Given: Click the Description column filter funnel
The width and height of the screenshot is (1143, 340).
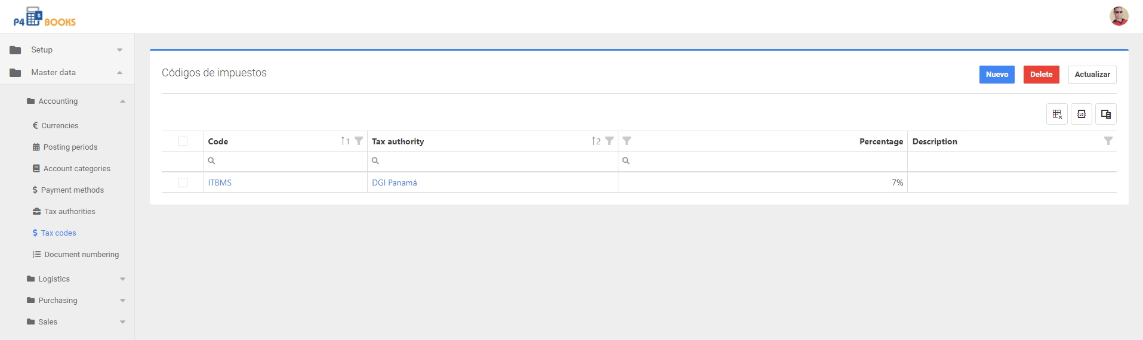Looking at the screenshot, I should [1108, 141].
